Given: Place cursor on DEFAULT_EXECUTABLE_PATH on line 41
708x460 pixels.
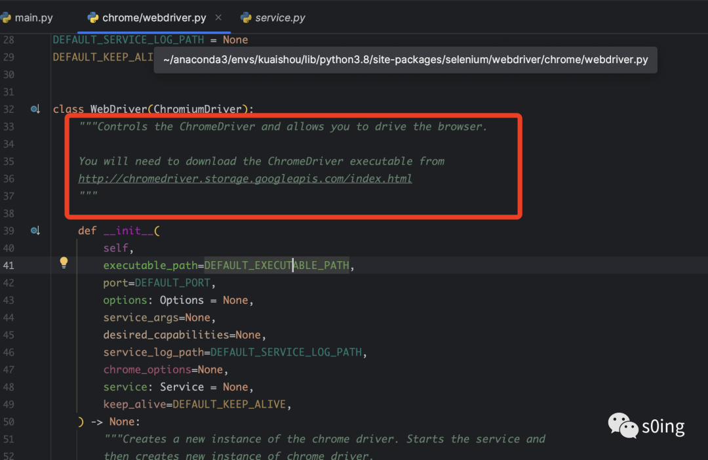Looking at the screenshot, I should (275, 265).
